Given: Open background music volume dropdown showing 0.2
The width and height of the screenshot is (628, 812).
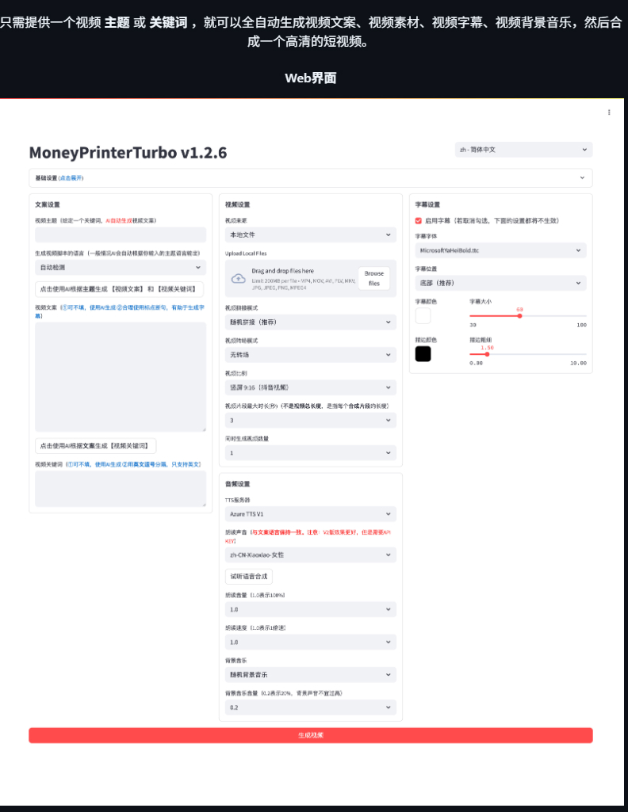Looking at the screenshot, I should pos(310,707).
